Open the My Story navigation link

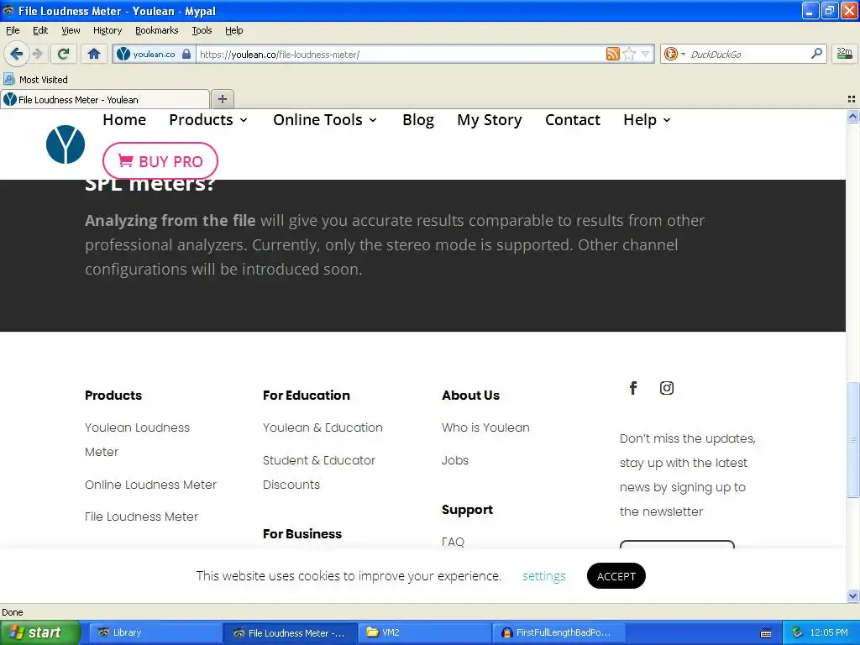(490, 119)
